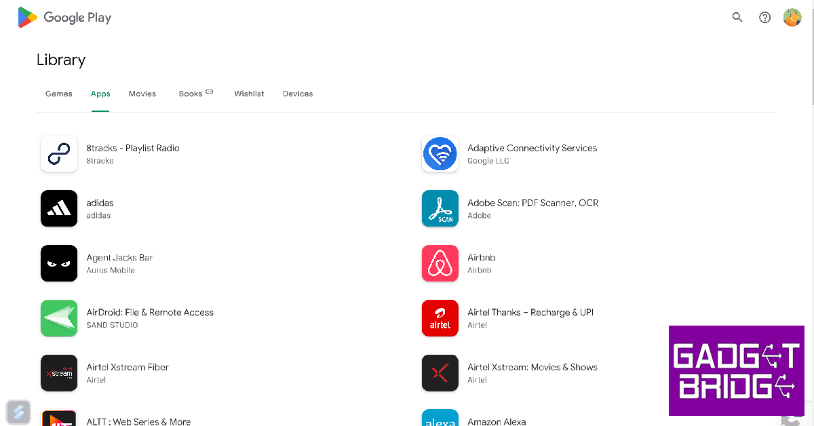Open the Books tab
The height and width of the screenshot is (426, 814).
(191, 94)
